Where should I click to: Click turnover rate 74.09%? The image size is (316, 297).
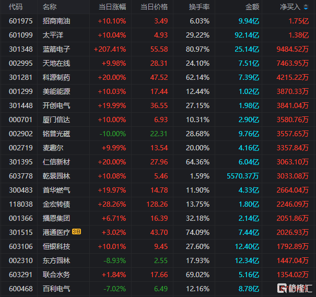pos(198,232)
